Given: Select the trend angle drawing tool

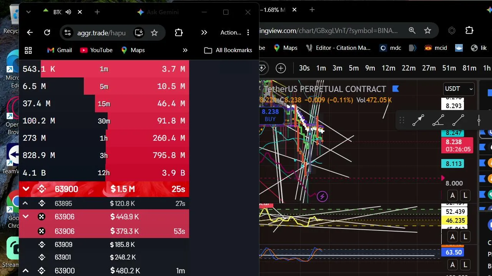Looking at the screenshot, I should pos(438,120).
